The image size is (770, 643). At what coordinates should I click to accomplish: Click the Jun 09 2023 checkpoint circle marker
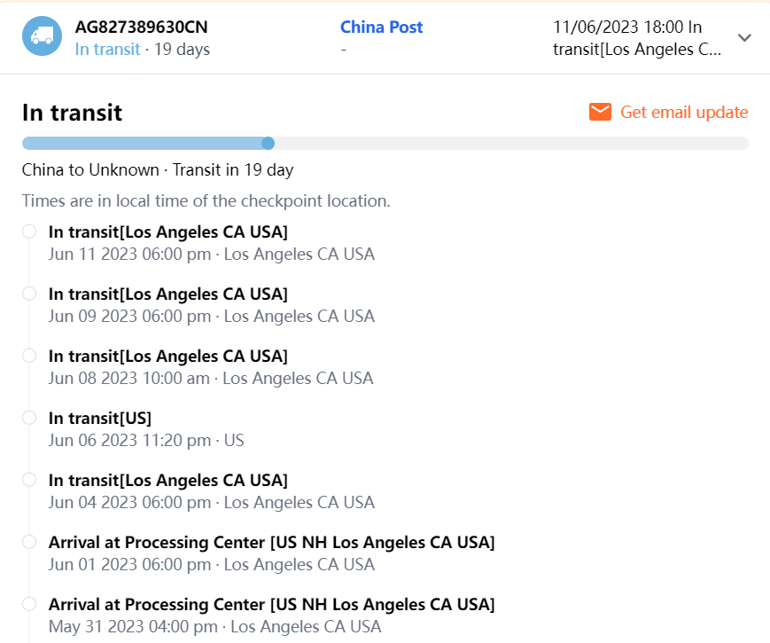(x=29, y=294)
